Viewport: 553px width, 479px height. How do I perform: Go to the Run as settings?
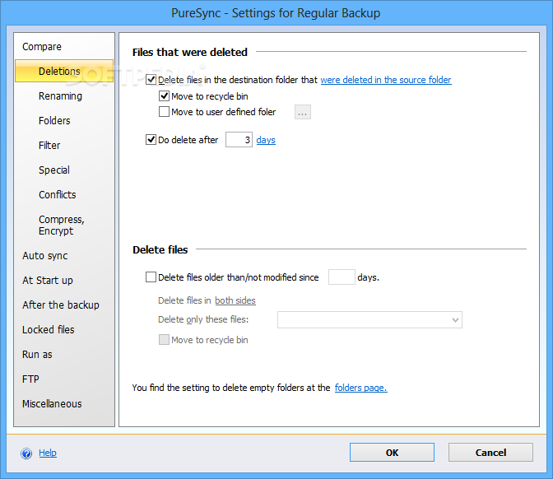point(37,355)
